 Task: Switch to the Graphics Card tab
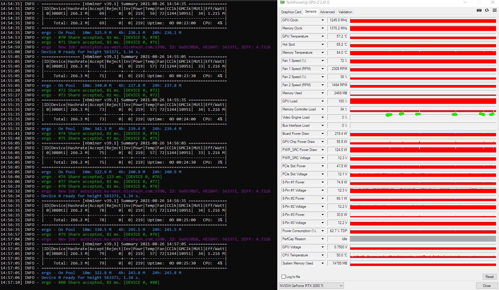[291, 12]
